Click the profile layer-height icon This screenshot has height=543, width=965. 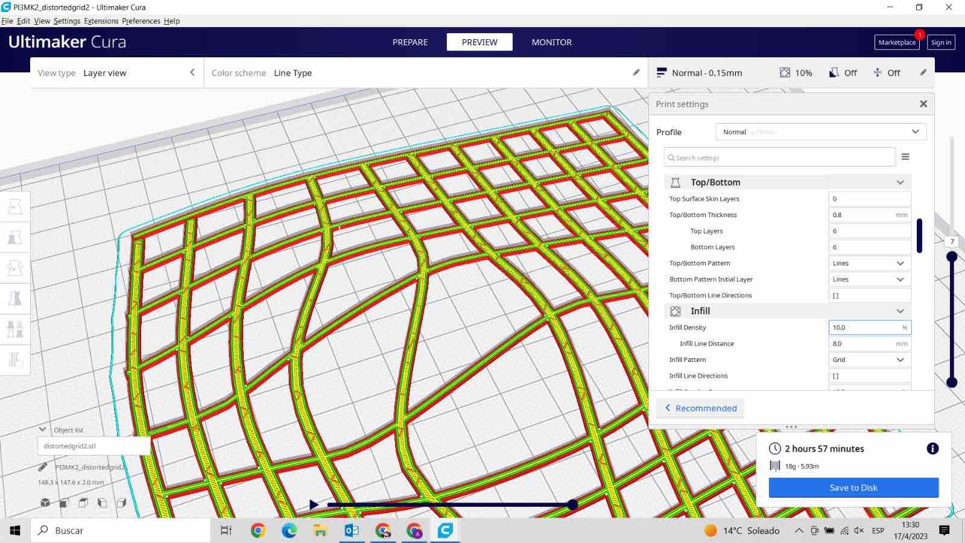(662, 72)
